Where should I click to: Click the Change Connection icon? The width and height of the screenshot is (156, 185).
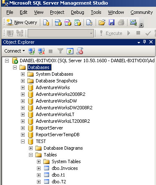[20, 33]
